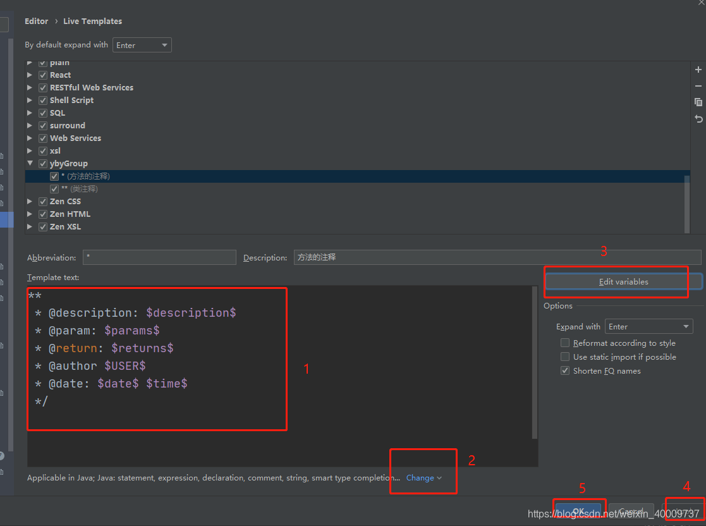This screenshot has height=526, width=706.
Task: Expand the Web Services group arrow
Action: pyautogui.click(x=30, y=138)
